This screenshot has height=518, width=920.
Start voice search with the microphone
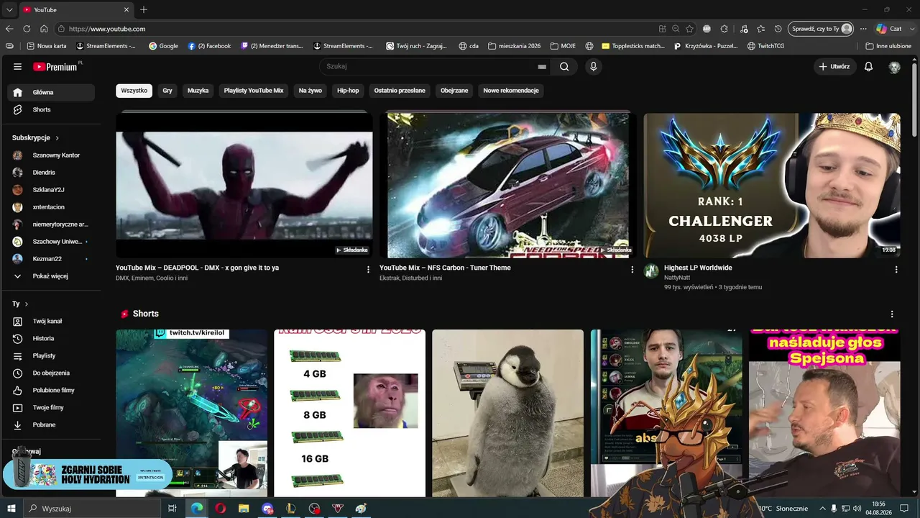593,66
